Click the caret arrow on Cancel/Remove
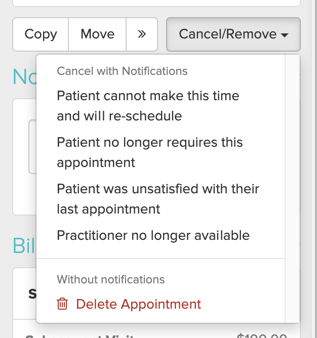The height and width of the screenshot is (338, 317). click(x=285, y=35)
